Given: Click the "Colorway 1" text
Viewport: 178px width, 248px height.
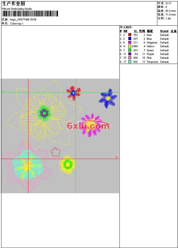Looking at the screenshot, I should (17, 24).
